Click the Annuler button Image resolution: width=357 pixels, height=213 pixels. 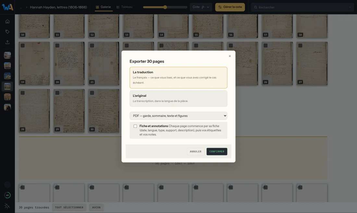pyautogui.click(x=196, y=151)
